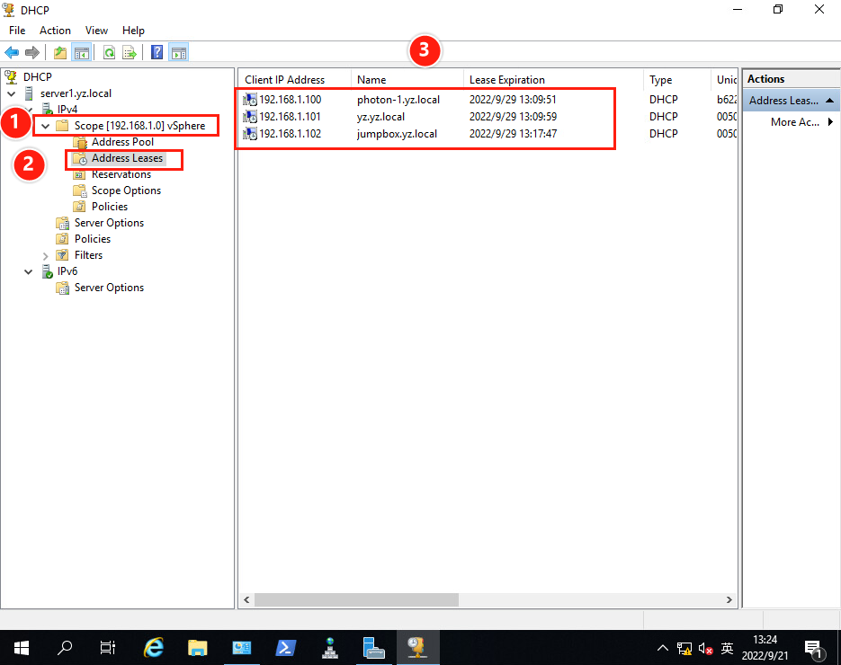
Task: Open the Action menu
Action: tap(55, 31)
